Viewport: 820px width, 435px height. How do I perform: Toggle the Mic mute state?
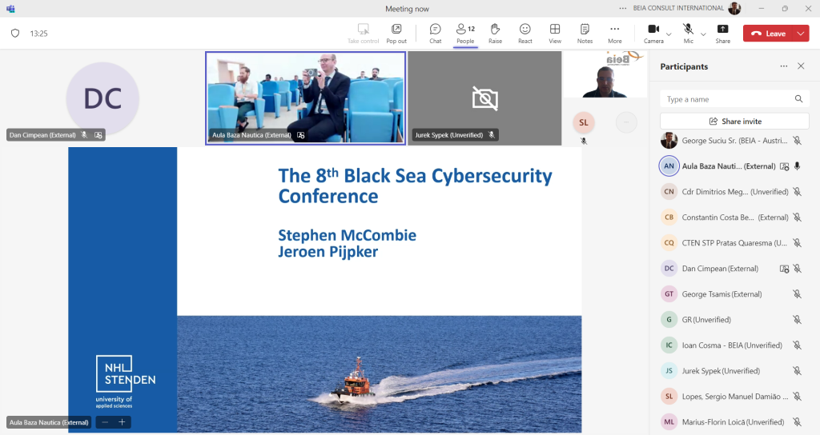point(688,33)
